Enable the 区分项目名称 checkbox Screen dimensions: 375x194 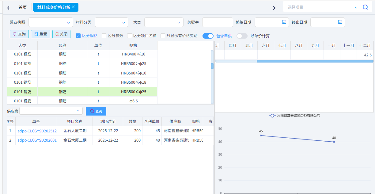point(130,36)
